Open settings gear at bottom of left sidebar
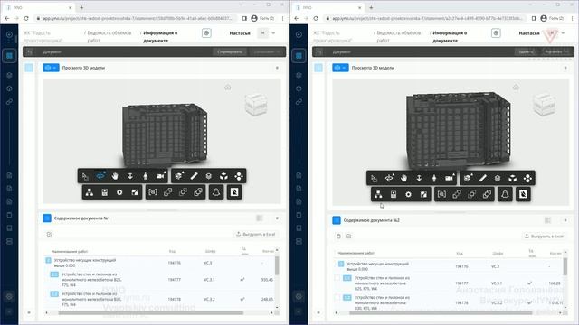 click(10, 296)
